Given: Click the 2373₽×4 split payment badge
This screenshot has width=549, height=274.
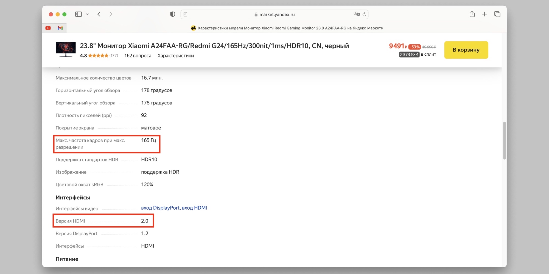Looking at the screenshot, I should pyautogui.click(x=409, y=55).
